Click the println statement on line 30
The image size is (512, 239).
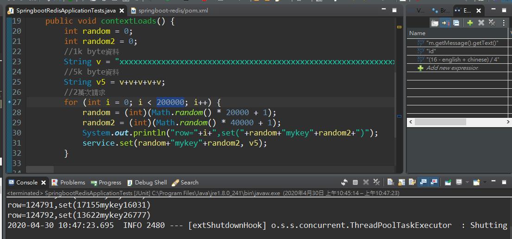coord(230,133)
